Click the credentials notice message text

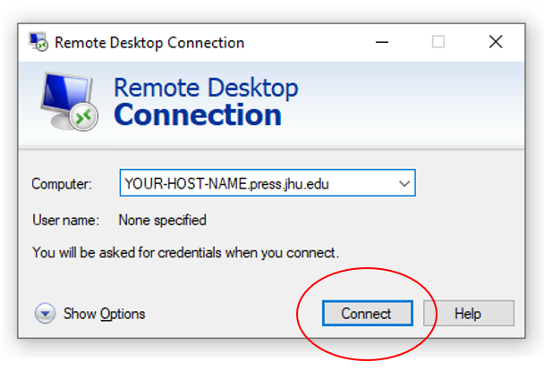click(x=185, y=253)
